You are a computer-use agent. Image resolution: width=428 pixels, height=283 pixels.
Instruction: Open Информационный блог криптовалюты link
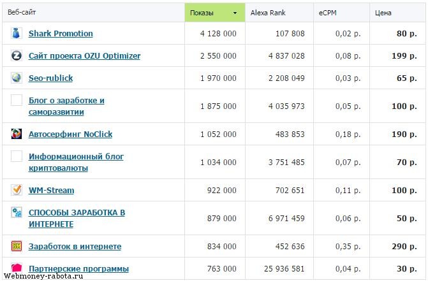(x=76, y=163)
